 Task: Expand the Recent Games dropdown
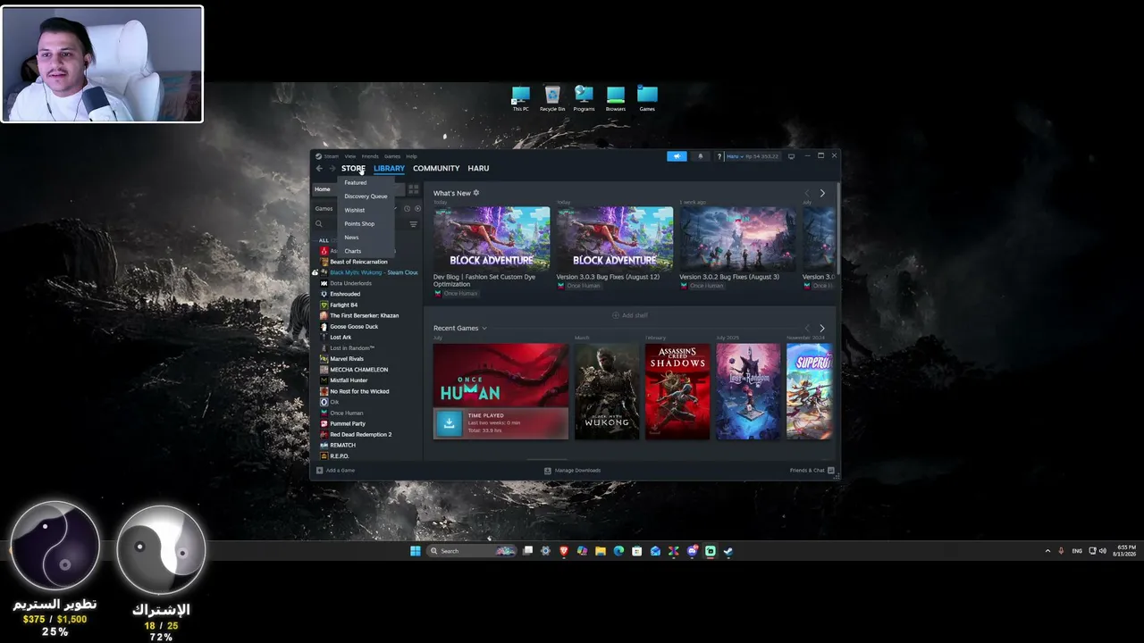(x=484, y=329)
